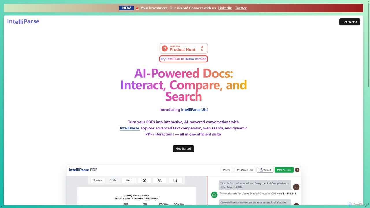This screenshot has width=370, height=208.
Task: Click the green PRO Account button
Action: click(284, 170)
